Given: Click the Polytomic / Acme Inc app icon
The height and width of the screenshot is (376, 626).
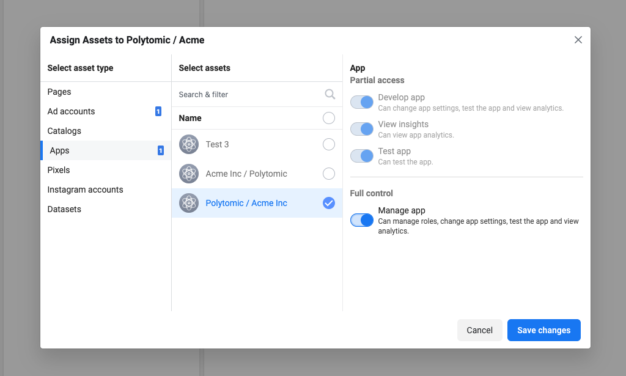Looking at the screenshot, I should coord(189,203).
